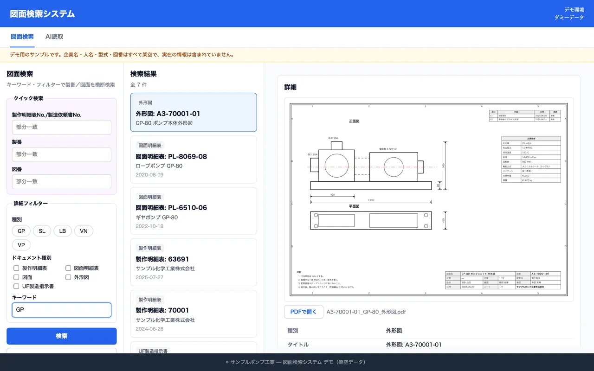Screen dimensions: 594x371
Task: Open result 外形図: A3-70001-01
Action: pos(194,112)
